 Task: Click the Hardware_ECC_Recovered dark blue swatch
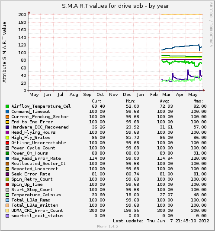[7, 127]
